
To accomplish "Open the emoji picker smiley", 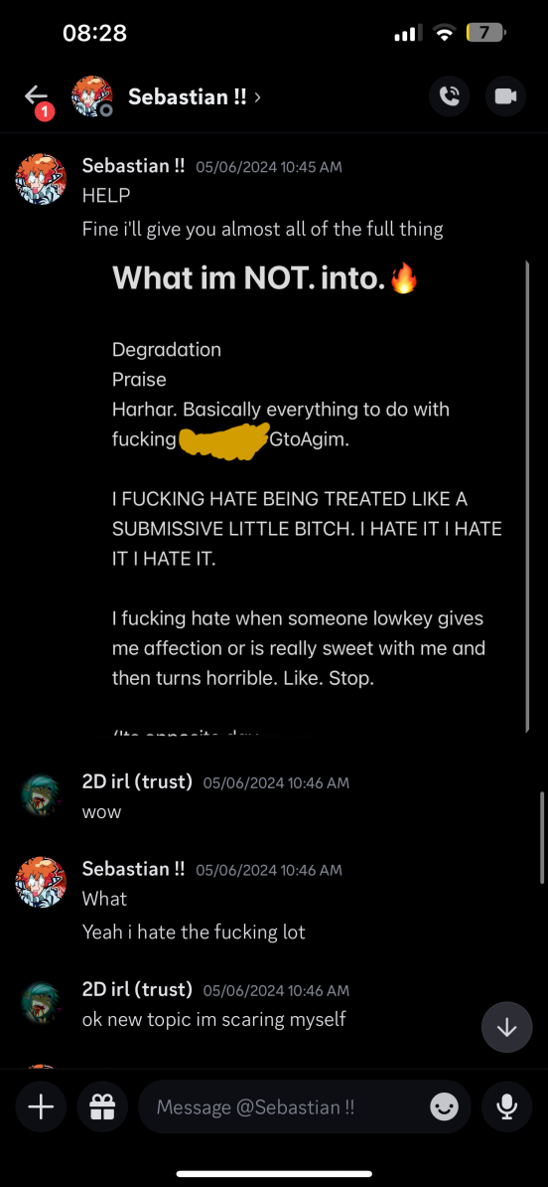I will click(x=445, y=1107).
